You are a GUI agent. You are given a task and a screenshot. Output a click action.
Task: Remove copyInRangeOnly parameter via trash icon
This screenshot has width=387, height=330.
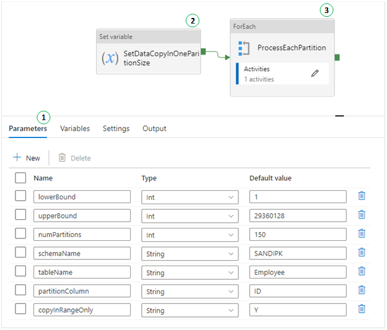tap(362, 310)
